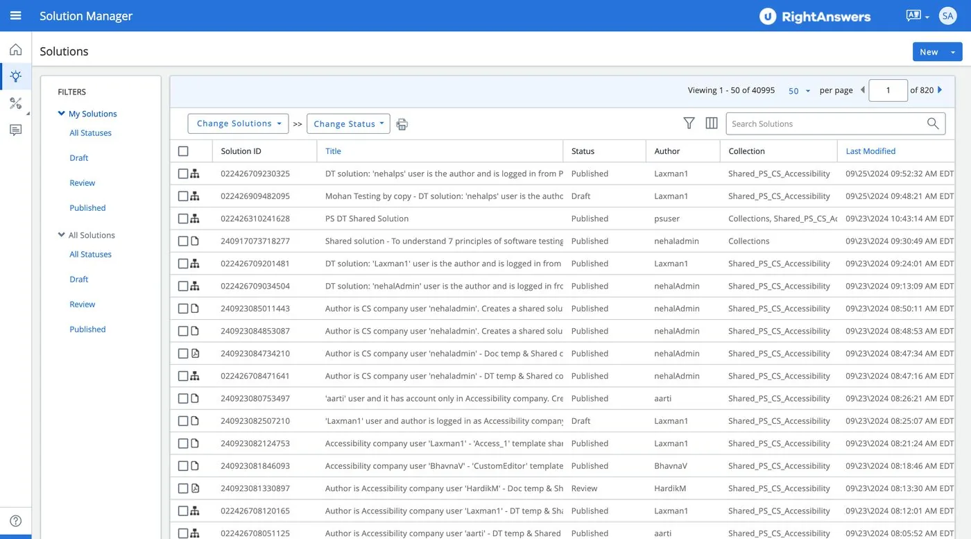Toggle the select-all checkbox in table header
The height and width of the screenshot is (539, 971).
[183, 151]
